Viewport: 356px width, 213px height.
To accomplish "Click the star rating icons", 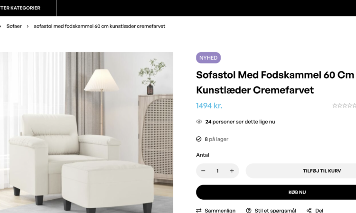I will pos(344,106).
